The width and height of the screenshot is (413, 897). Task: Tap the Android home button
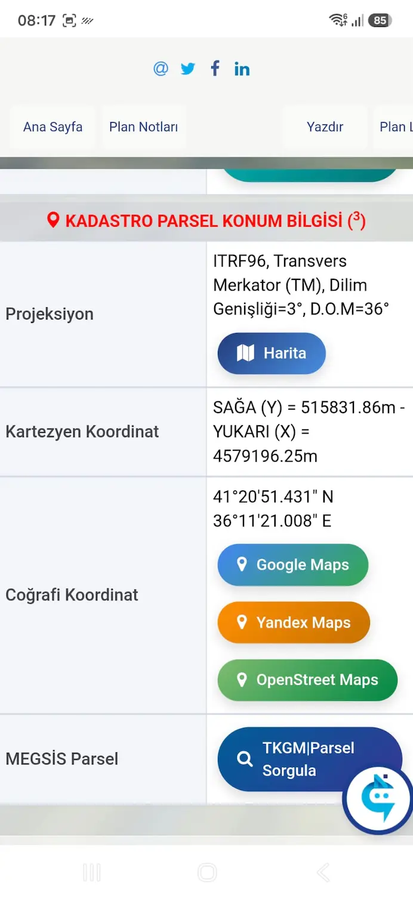tap(207, 872)
